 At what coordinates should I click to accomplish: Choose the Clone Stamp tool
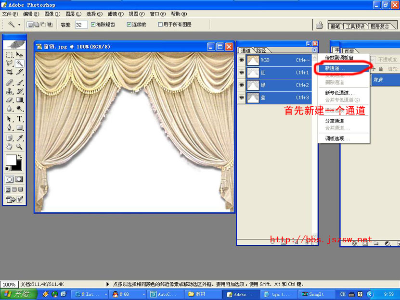click(9, 91)
